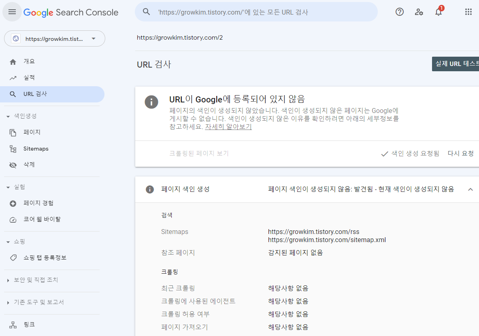Click 최근 크롤링 label
The height and width of the screenshot is (336, 479).
point(178,288)
